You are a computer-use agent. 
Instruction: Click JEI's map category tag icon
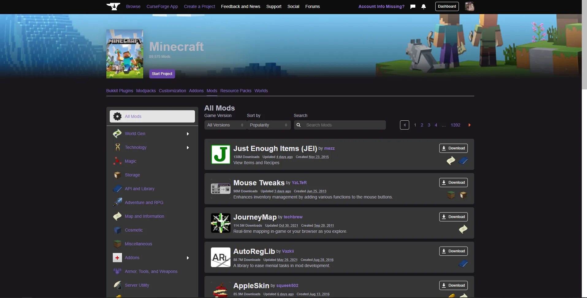coord(451,160)
